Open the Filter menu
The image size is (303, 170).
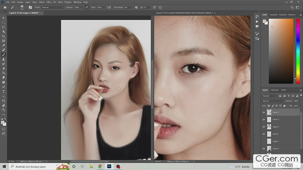coord(49,2)
